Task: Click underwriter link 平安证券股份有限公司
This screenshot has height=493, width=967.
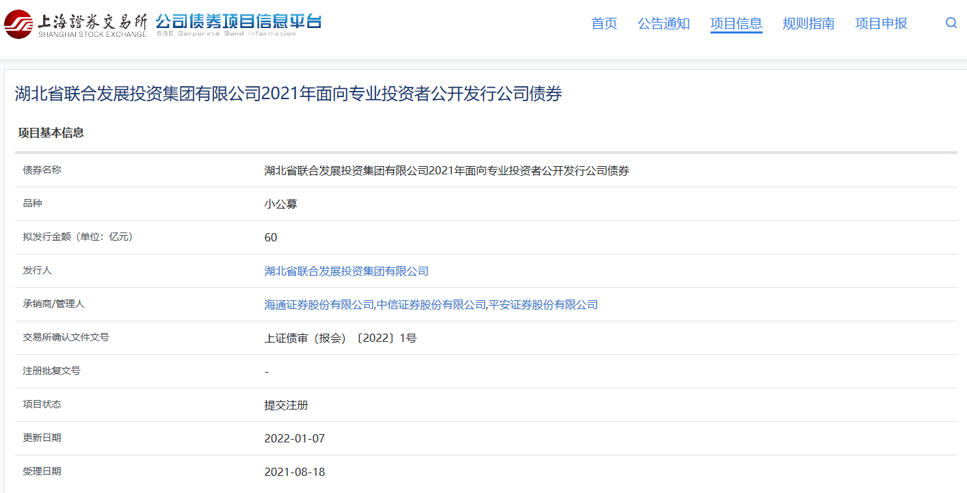Action: tap(543, 305)
